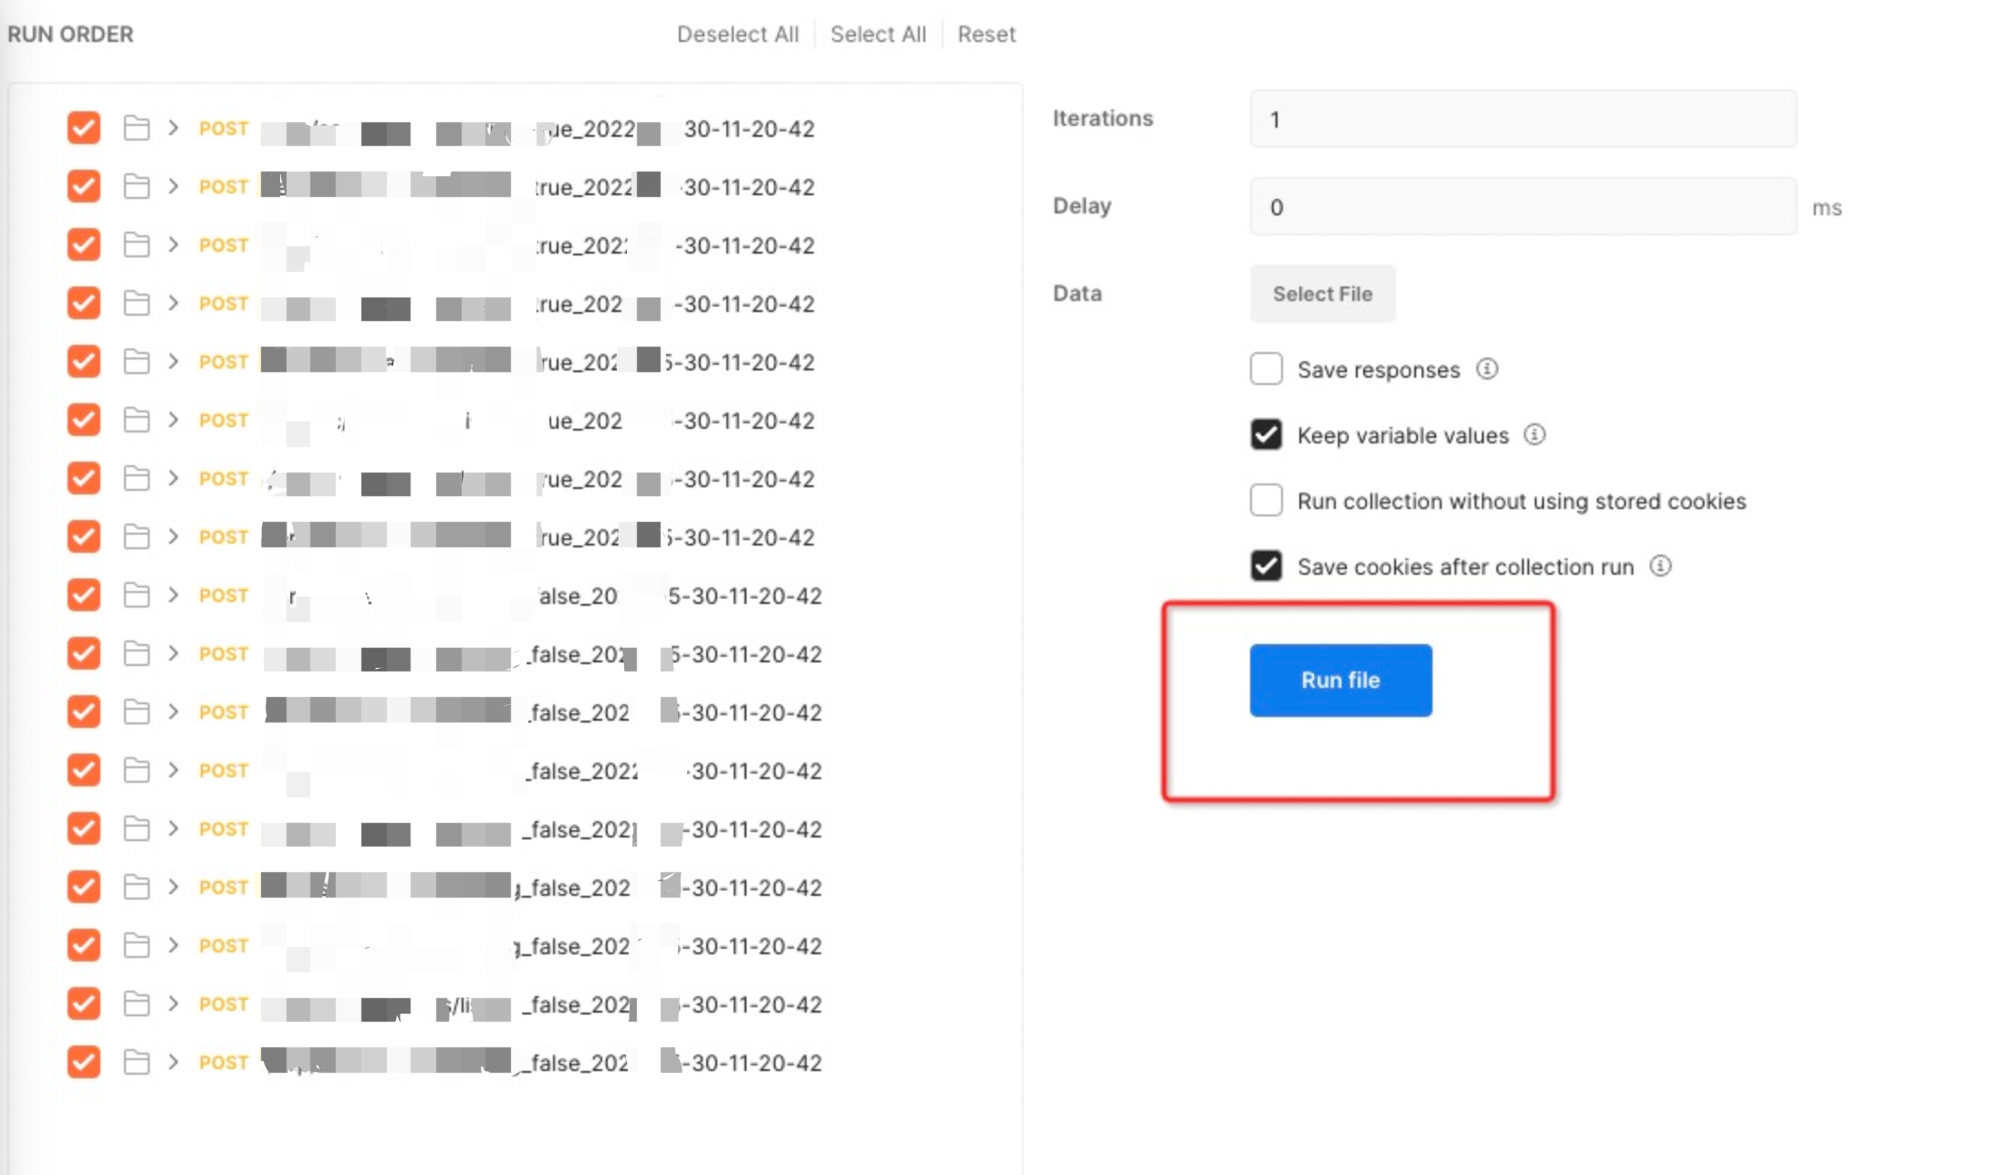Screen dimensions: 2002x1175
Task: Click the Select File data button
Action: (1321, 294)
